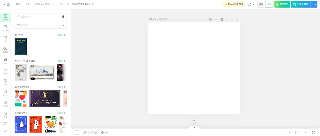Open the Audio (오디오) sidebar panel
Image resolution: width=320 pixels, height=136 pixels.
tap(5, 93)
